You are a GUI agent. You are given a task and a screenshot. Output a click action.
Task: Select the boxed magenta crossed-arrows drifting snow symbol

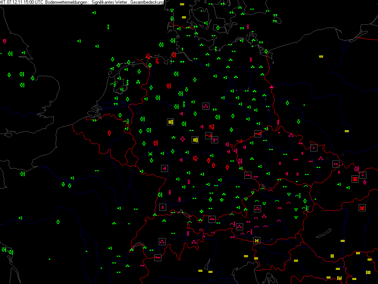pyautogui.click(x=214, y=140)
